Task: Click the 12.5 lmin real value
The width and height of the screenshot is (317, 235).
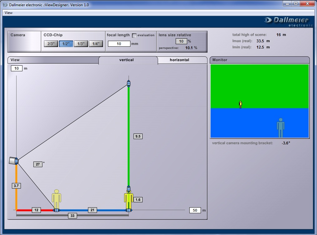Action: tap(260, 47)
